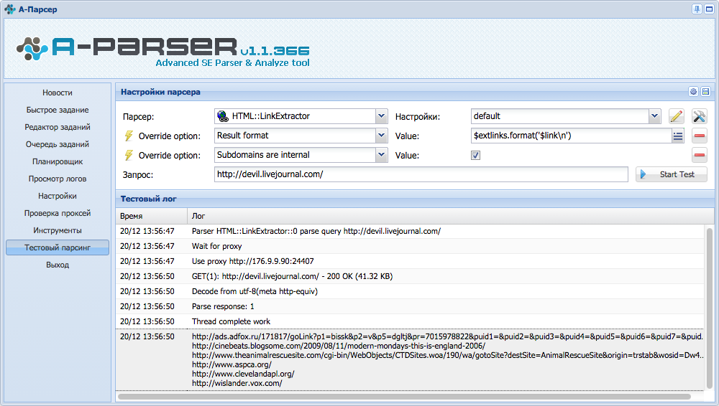Click the gear icon in Настройки парсера header

click(x=693, y=92)
